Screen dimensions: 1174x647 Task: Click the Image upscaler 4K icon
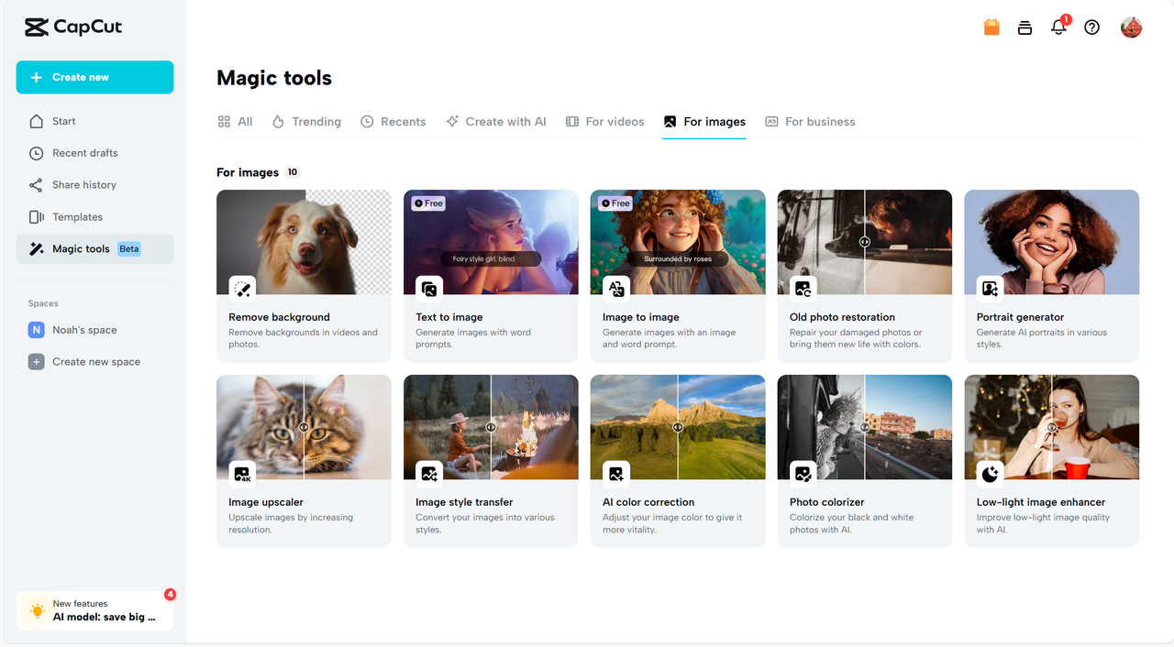click(x=242, y=474)
